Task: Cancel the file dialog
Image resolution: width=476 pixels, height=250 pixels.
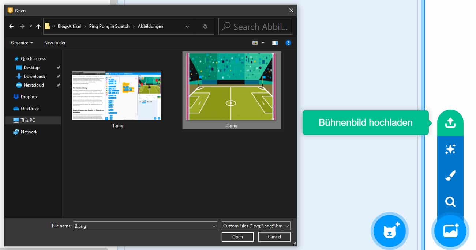Action: click(x=274, y=236)
